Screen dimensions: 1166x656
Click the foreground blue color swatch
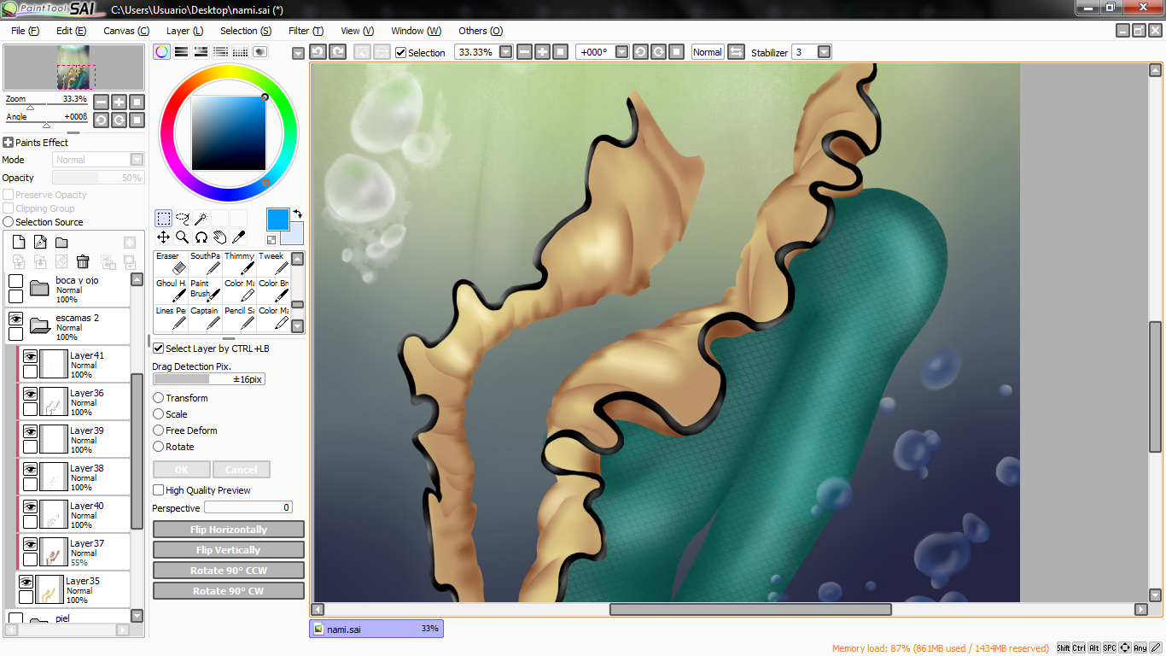click(278, 220)
